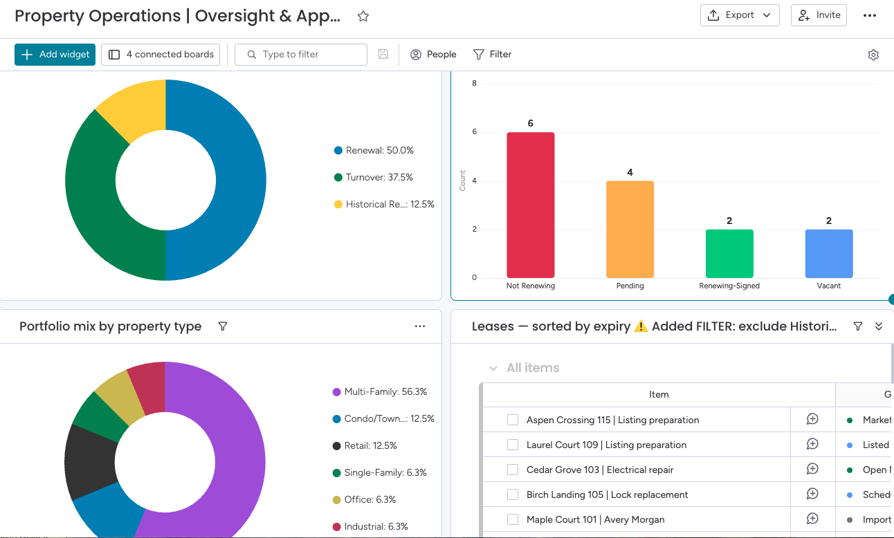Viewport: 894px width, 538px height.
Task: Collapse the All items group
Action: [493, 368]
